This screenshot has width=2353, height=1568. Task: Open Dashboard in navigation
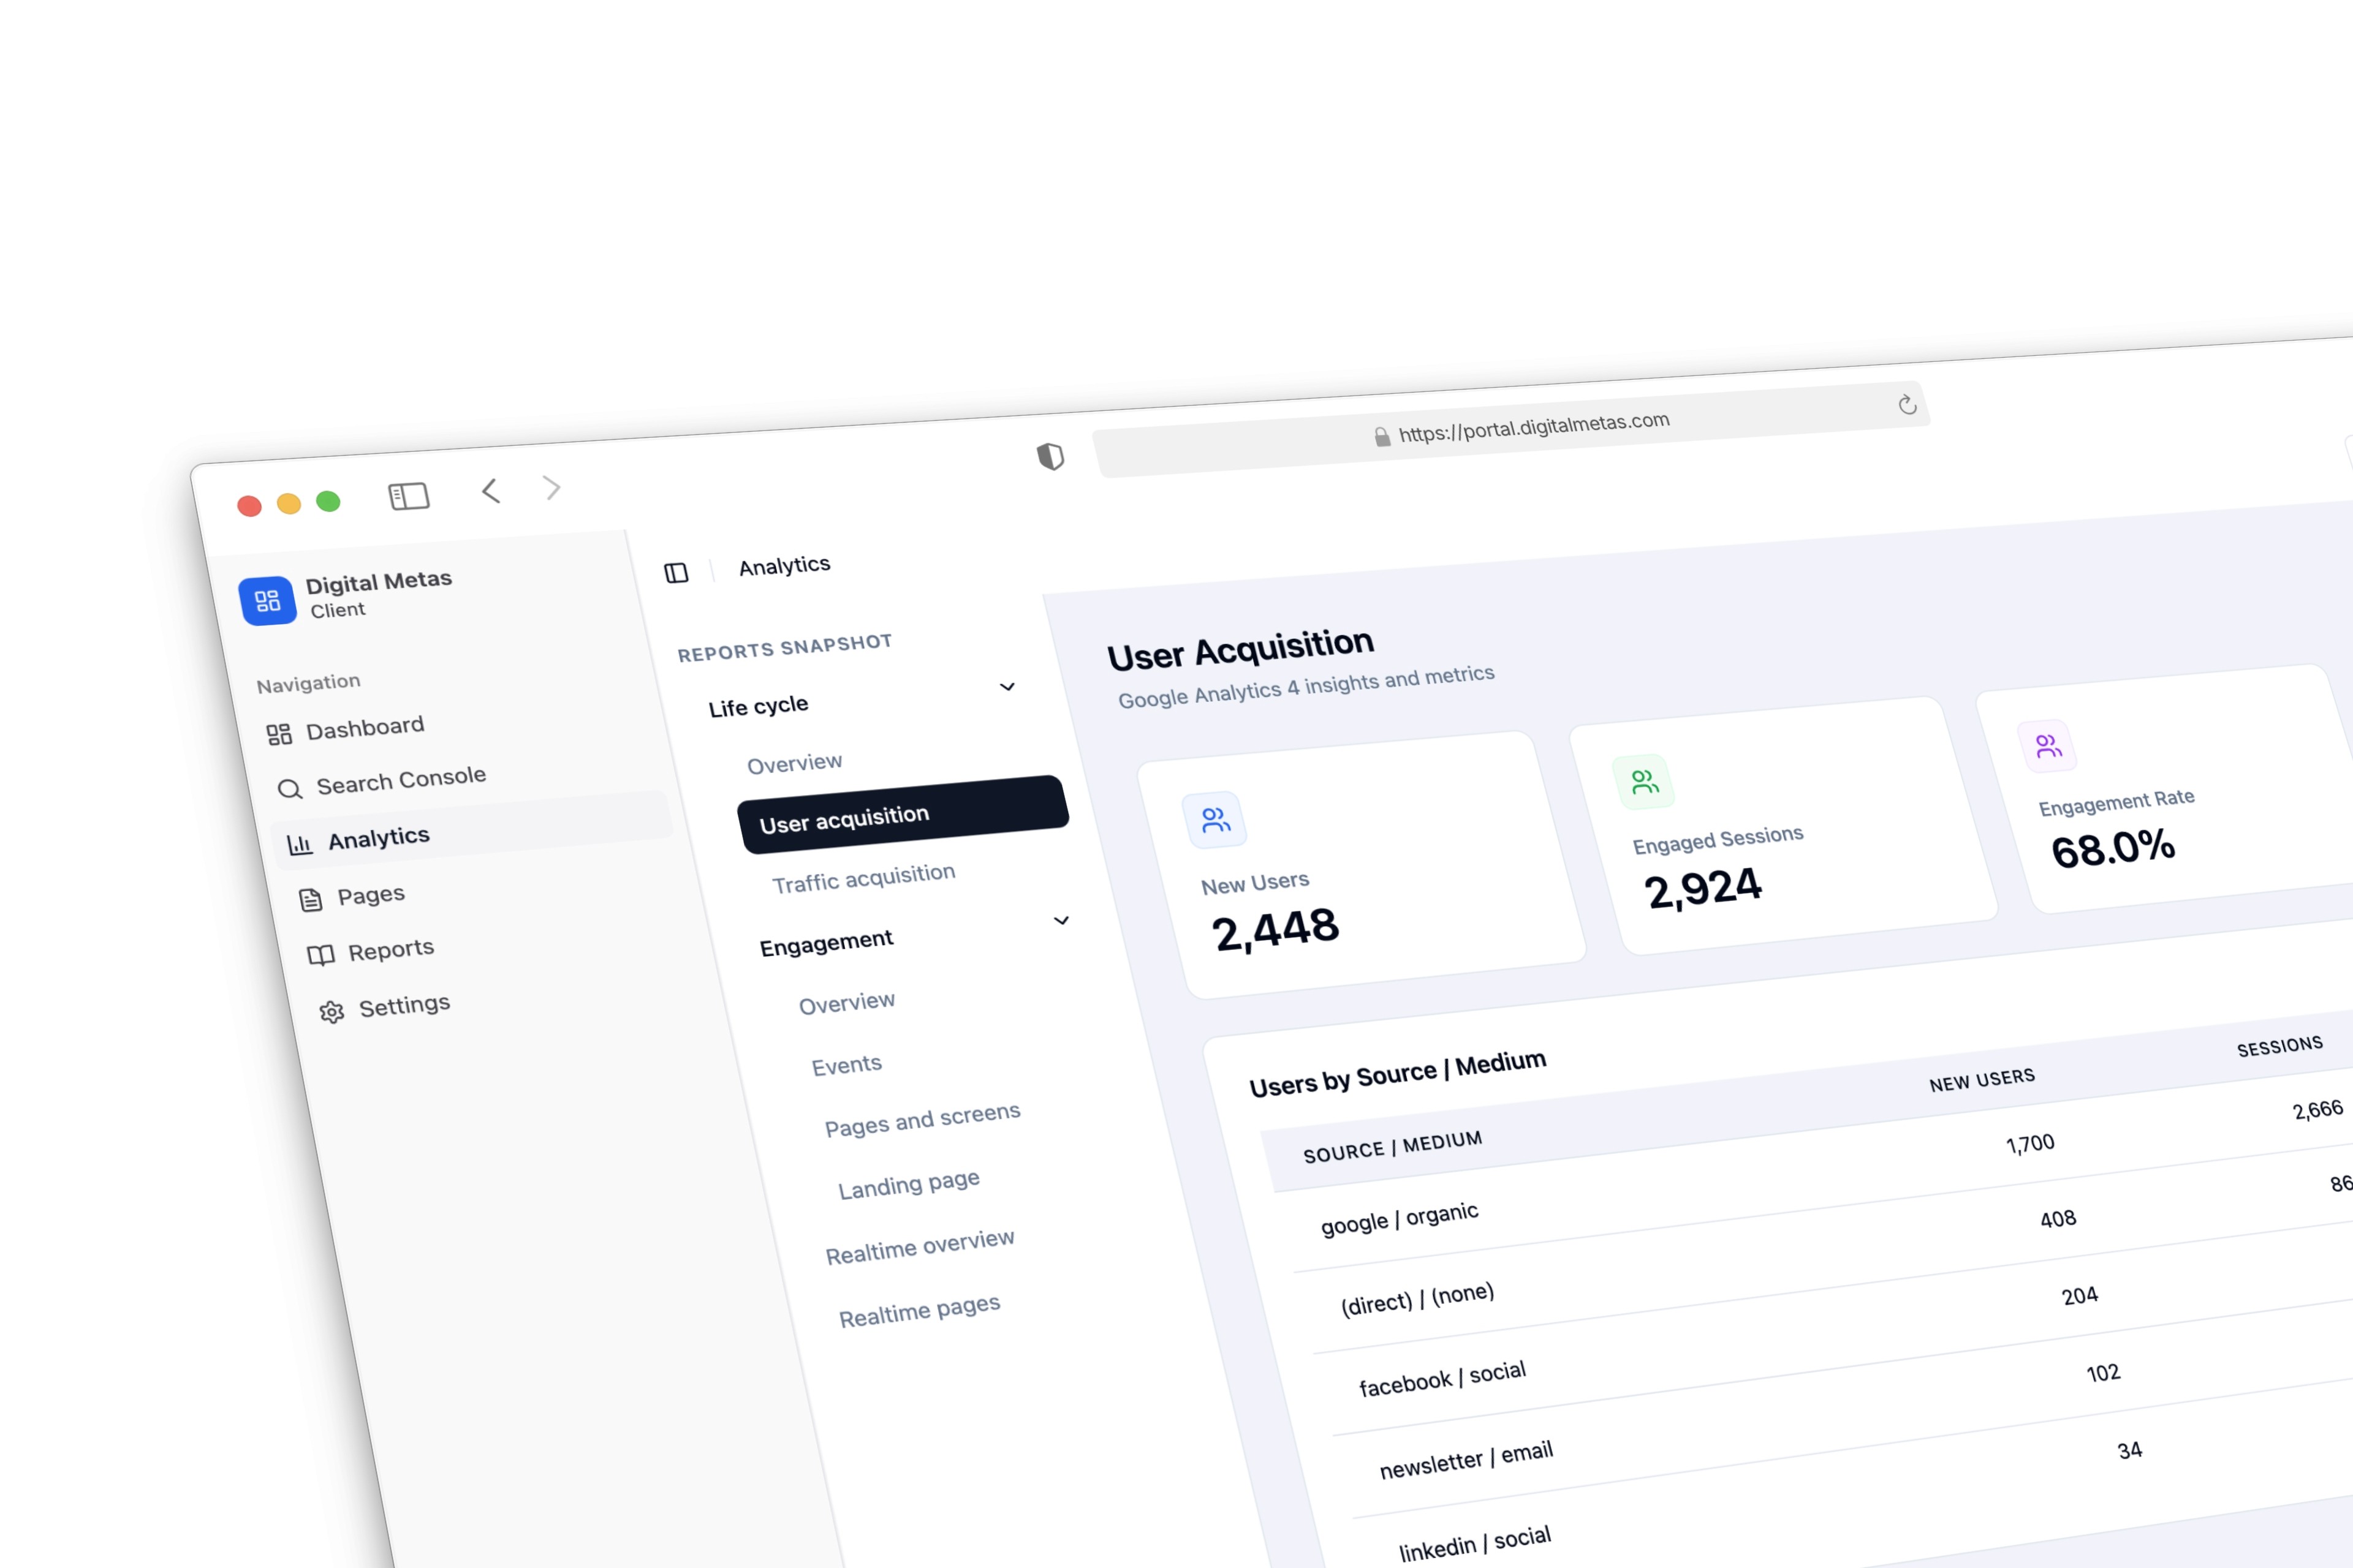[364, 728]
